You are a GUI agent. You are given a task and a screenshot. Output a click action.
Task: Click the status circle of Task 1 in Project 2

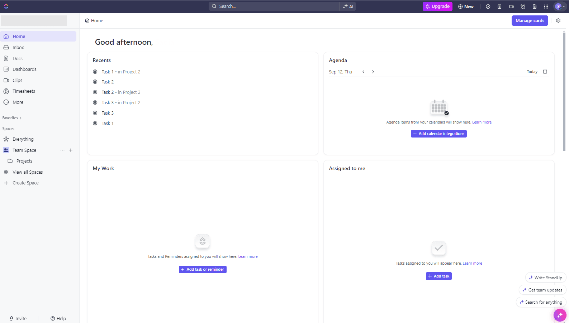click(x=95, y=72)
